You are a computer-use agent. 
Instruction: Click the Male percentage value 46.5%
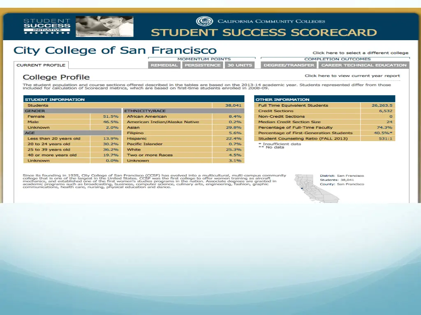click(111, 122)
